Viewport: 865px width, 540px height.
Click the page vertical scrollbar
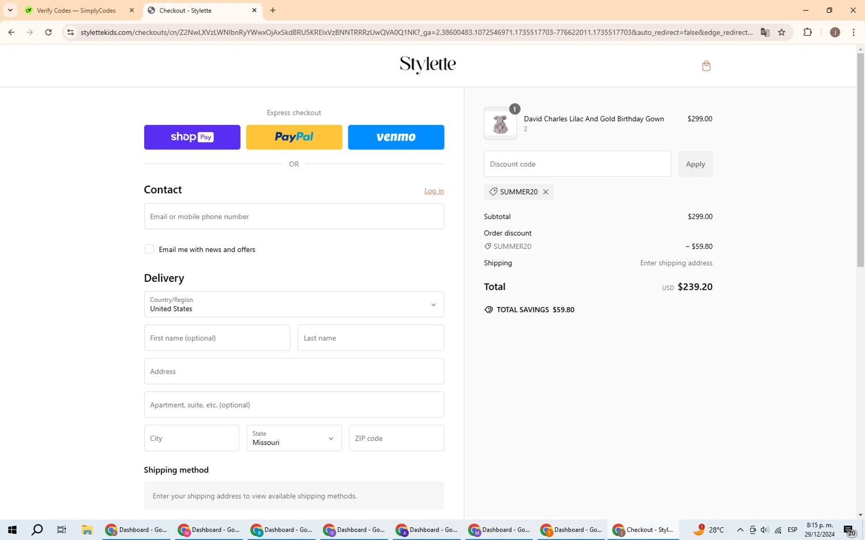tap(860, 161)
